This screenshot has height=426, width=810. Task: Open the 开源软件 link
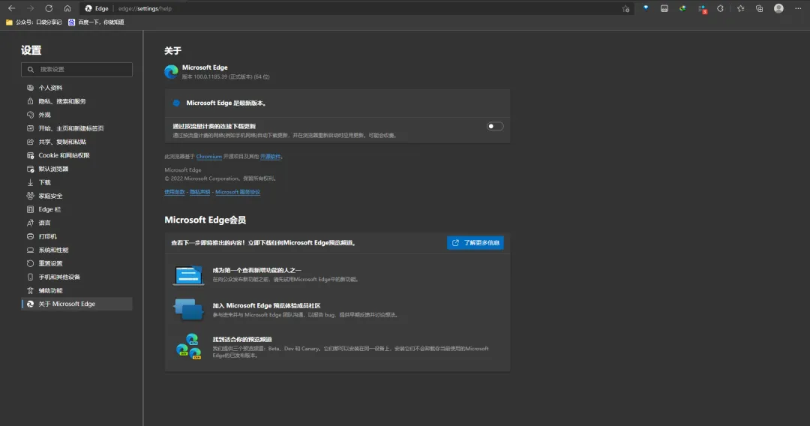[270, 157]
